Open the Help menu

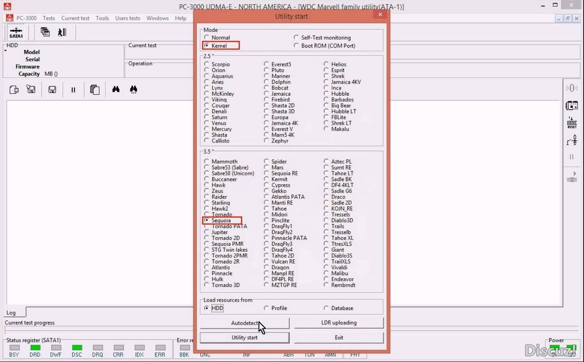[x=180, y=18]
